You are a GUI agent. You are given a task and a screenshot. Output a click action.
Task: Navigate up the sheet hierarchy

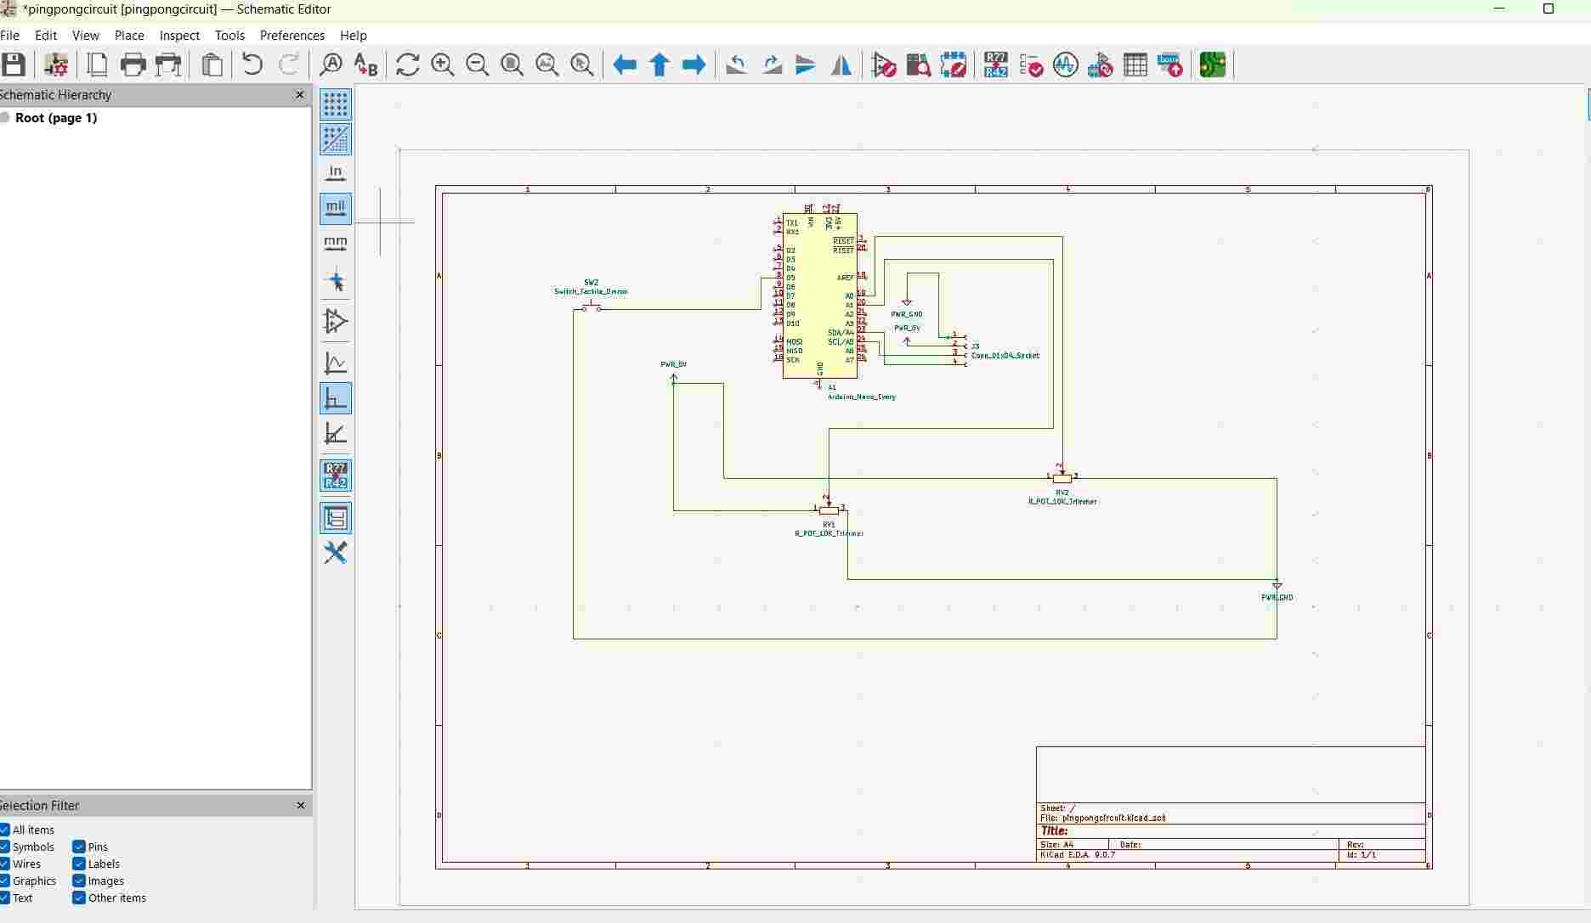(660, 65)
